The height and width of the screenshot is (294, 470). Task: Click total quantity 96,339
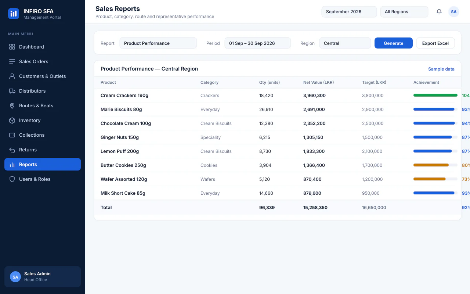(x=267, y=207)
